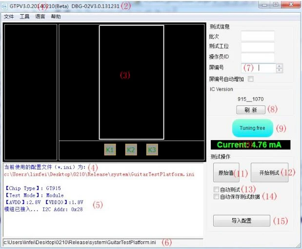
Task: Click the Test Mode Module log line
Action: tap(34, 195)
